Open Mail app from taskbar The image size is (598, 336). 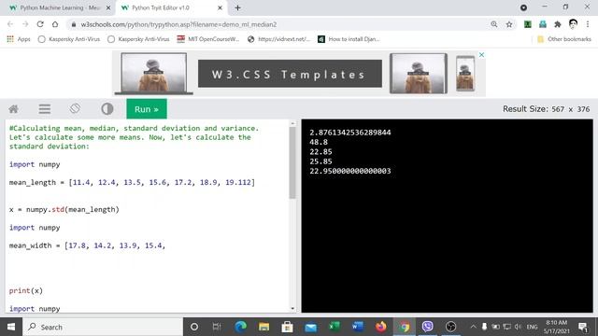(311, 327)
